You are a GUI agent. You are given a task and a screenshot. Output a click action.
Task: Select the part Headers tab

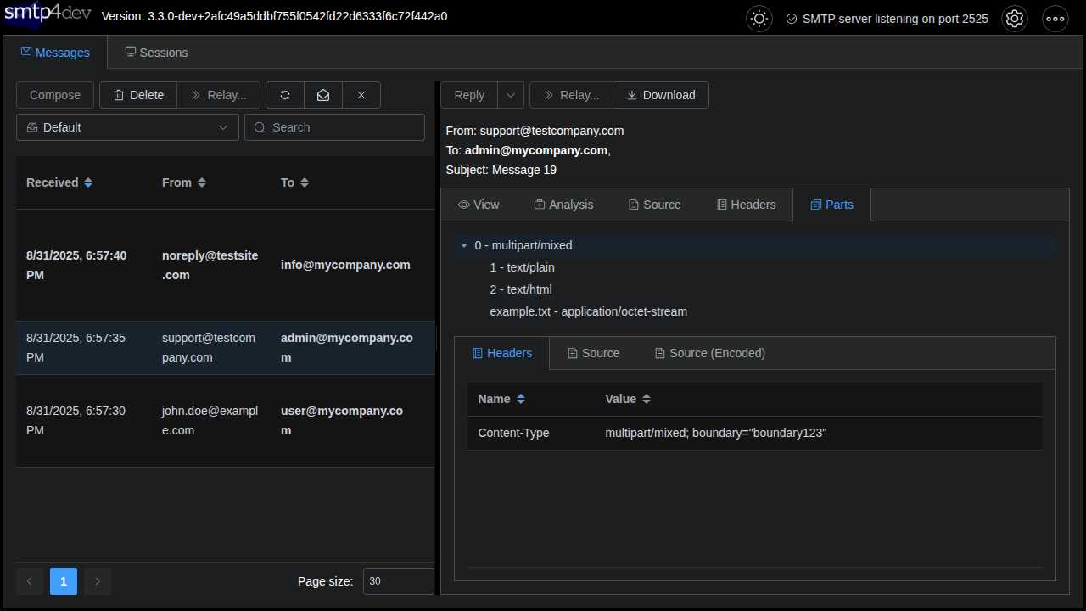(x=502, y=353)
